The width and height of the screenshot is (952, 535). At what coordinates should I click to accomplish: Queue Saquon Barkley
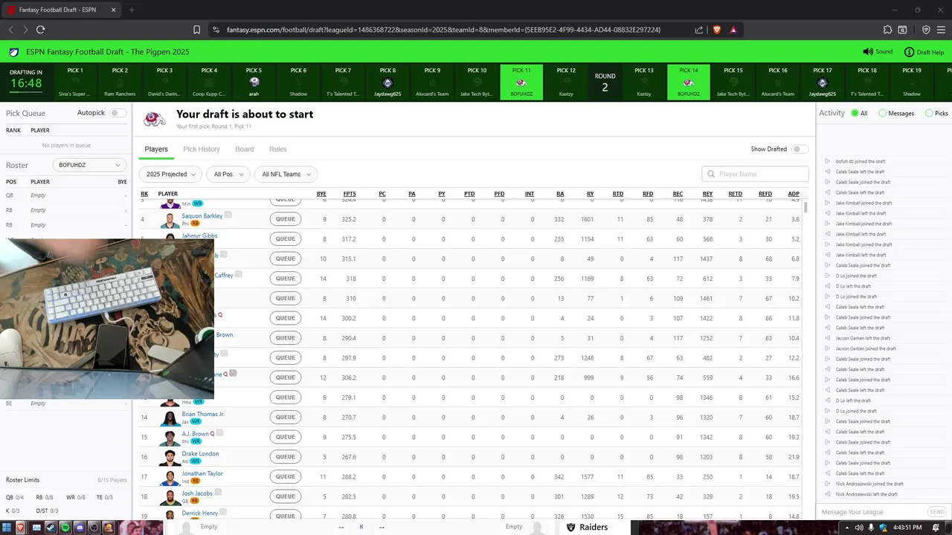pyautogui.click(x=286, y=219)
